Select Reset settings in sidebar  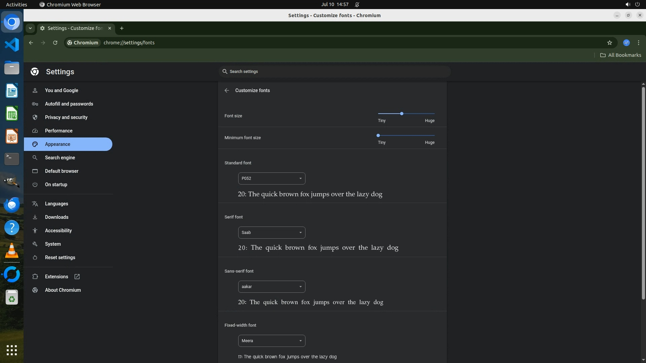60,257
